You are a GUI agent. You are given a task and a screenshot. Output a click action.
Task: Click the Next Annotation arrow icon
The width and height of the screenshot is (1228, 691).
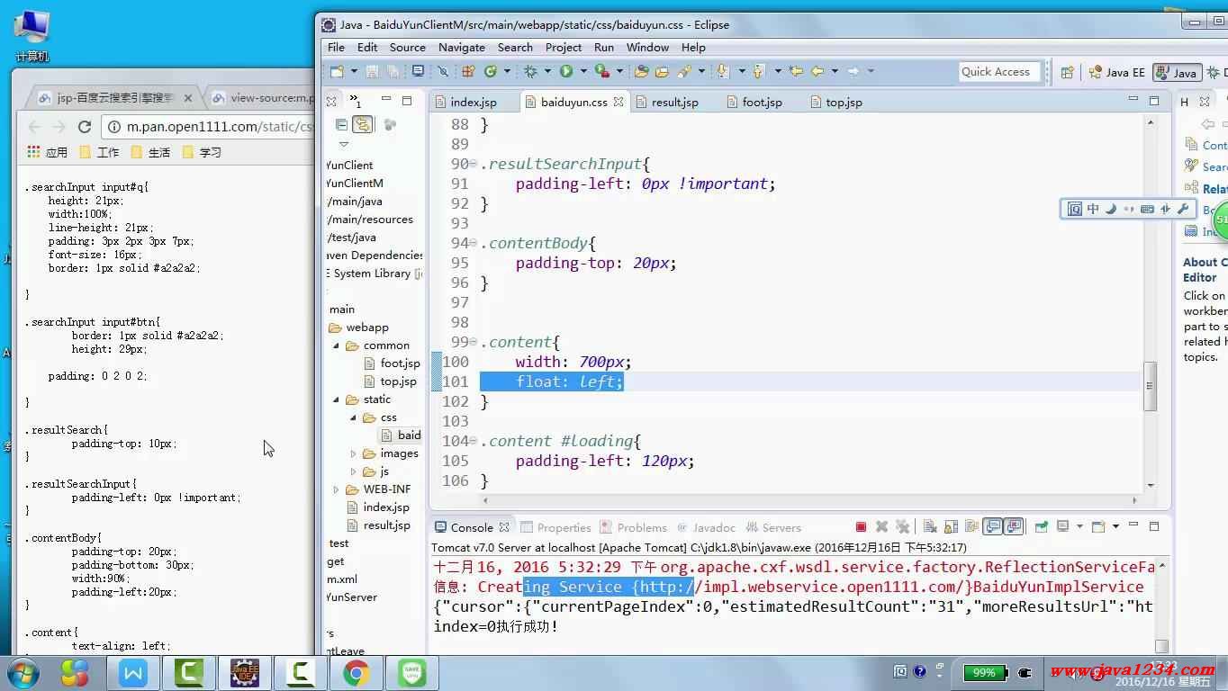pyautogui.click(x=723, y=71)
